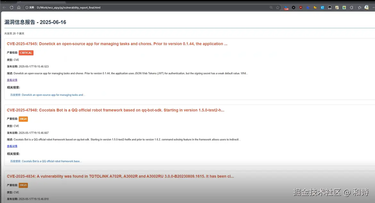Open the browser home page icon
The height and width of the screenshot is (203, 375).
pyautogui.click(x=19, y=8)
